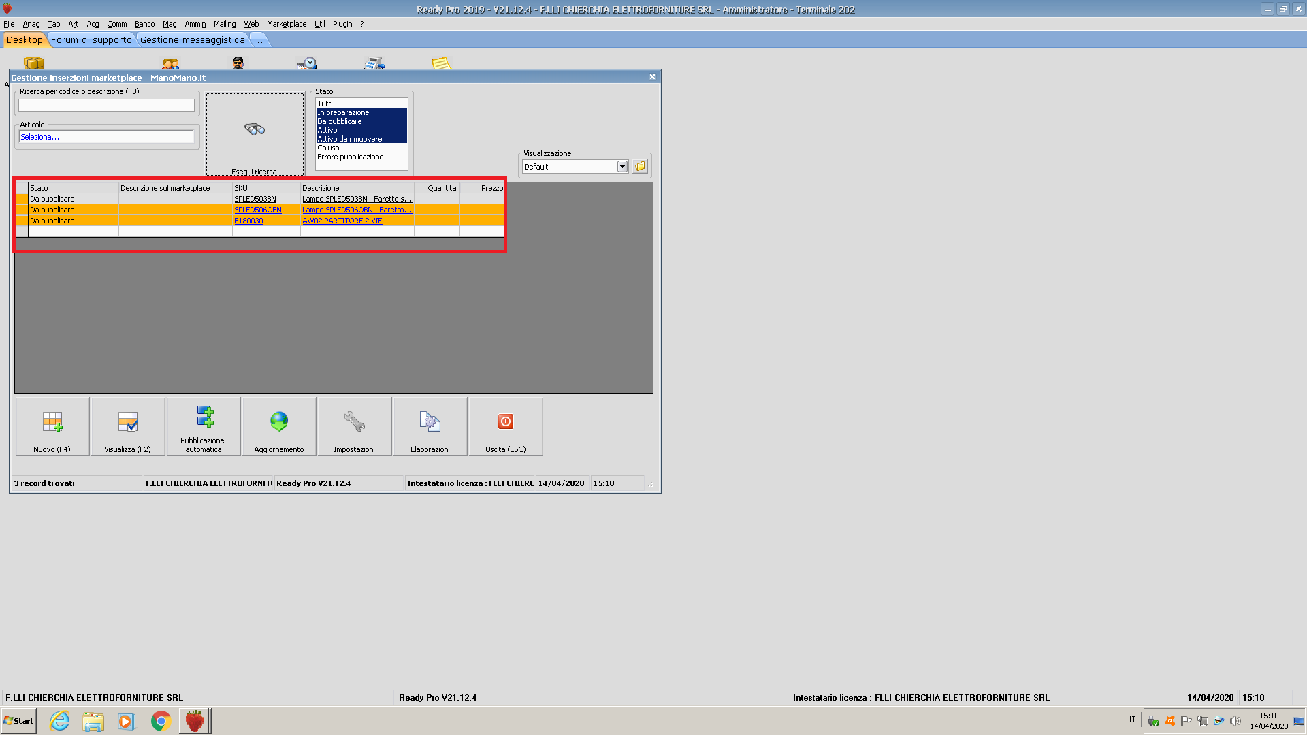Open the yellow notes desktop icon
The height and width of the screenshot is (738, 1307).
coord(441,63)
